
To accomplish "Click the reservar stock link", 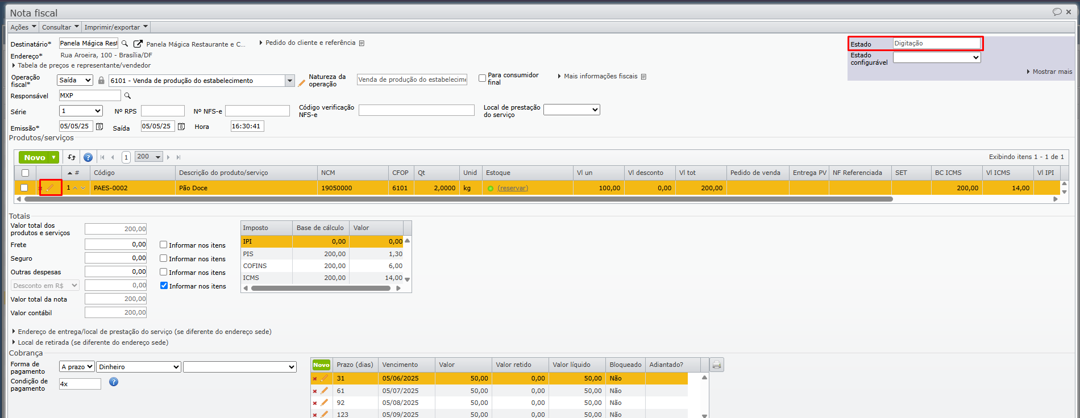I will (x=512, y=188).
